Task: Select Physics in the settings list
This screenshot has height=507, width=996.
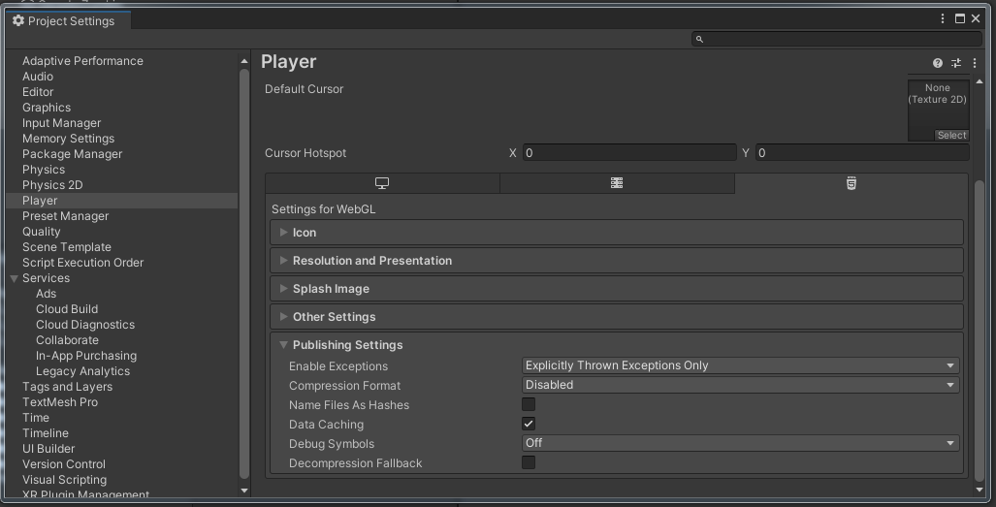Action: pyautogui.click(x=44, y=170)
